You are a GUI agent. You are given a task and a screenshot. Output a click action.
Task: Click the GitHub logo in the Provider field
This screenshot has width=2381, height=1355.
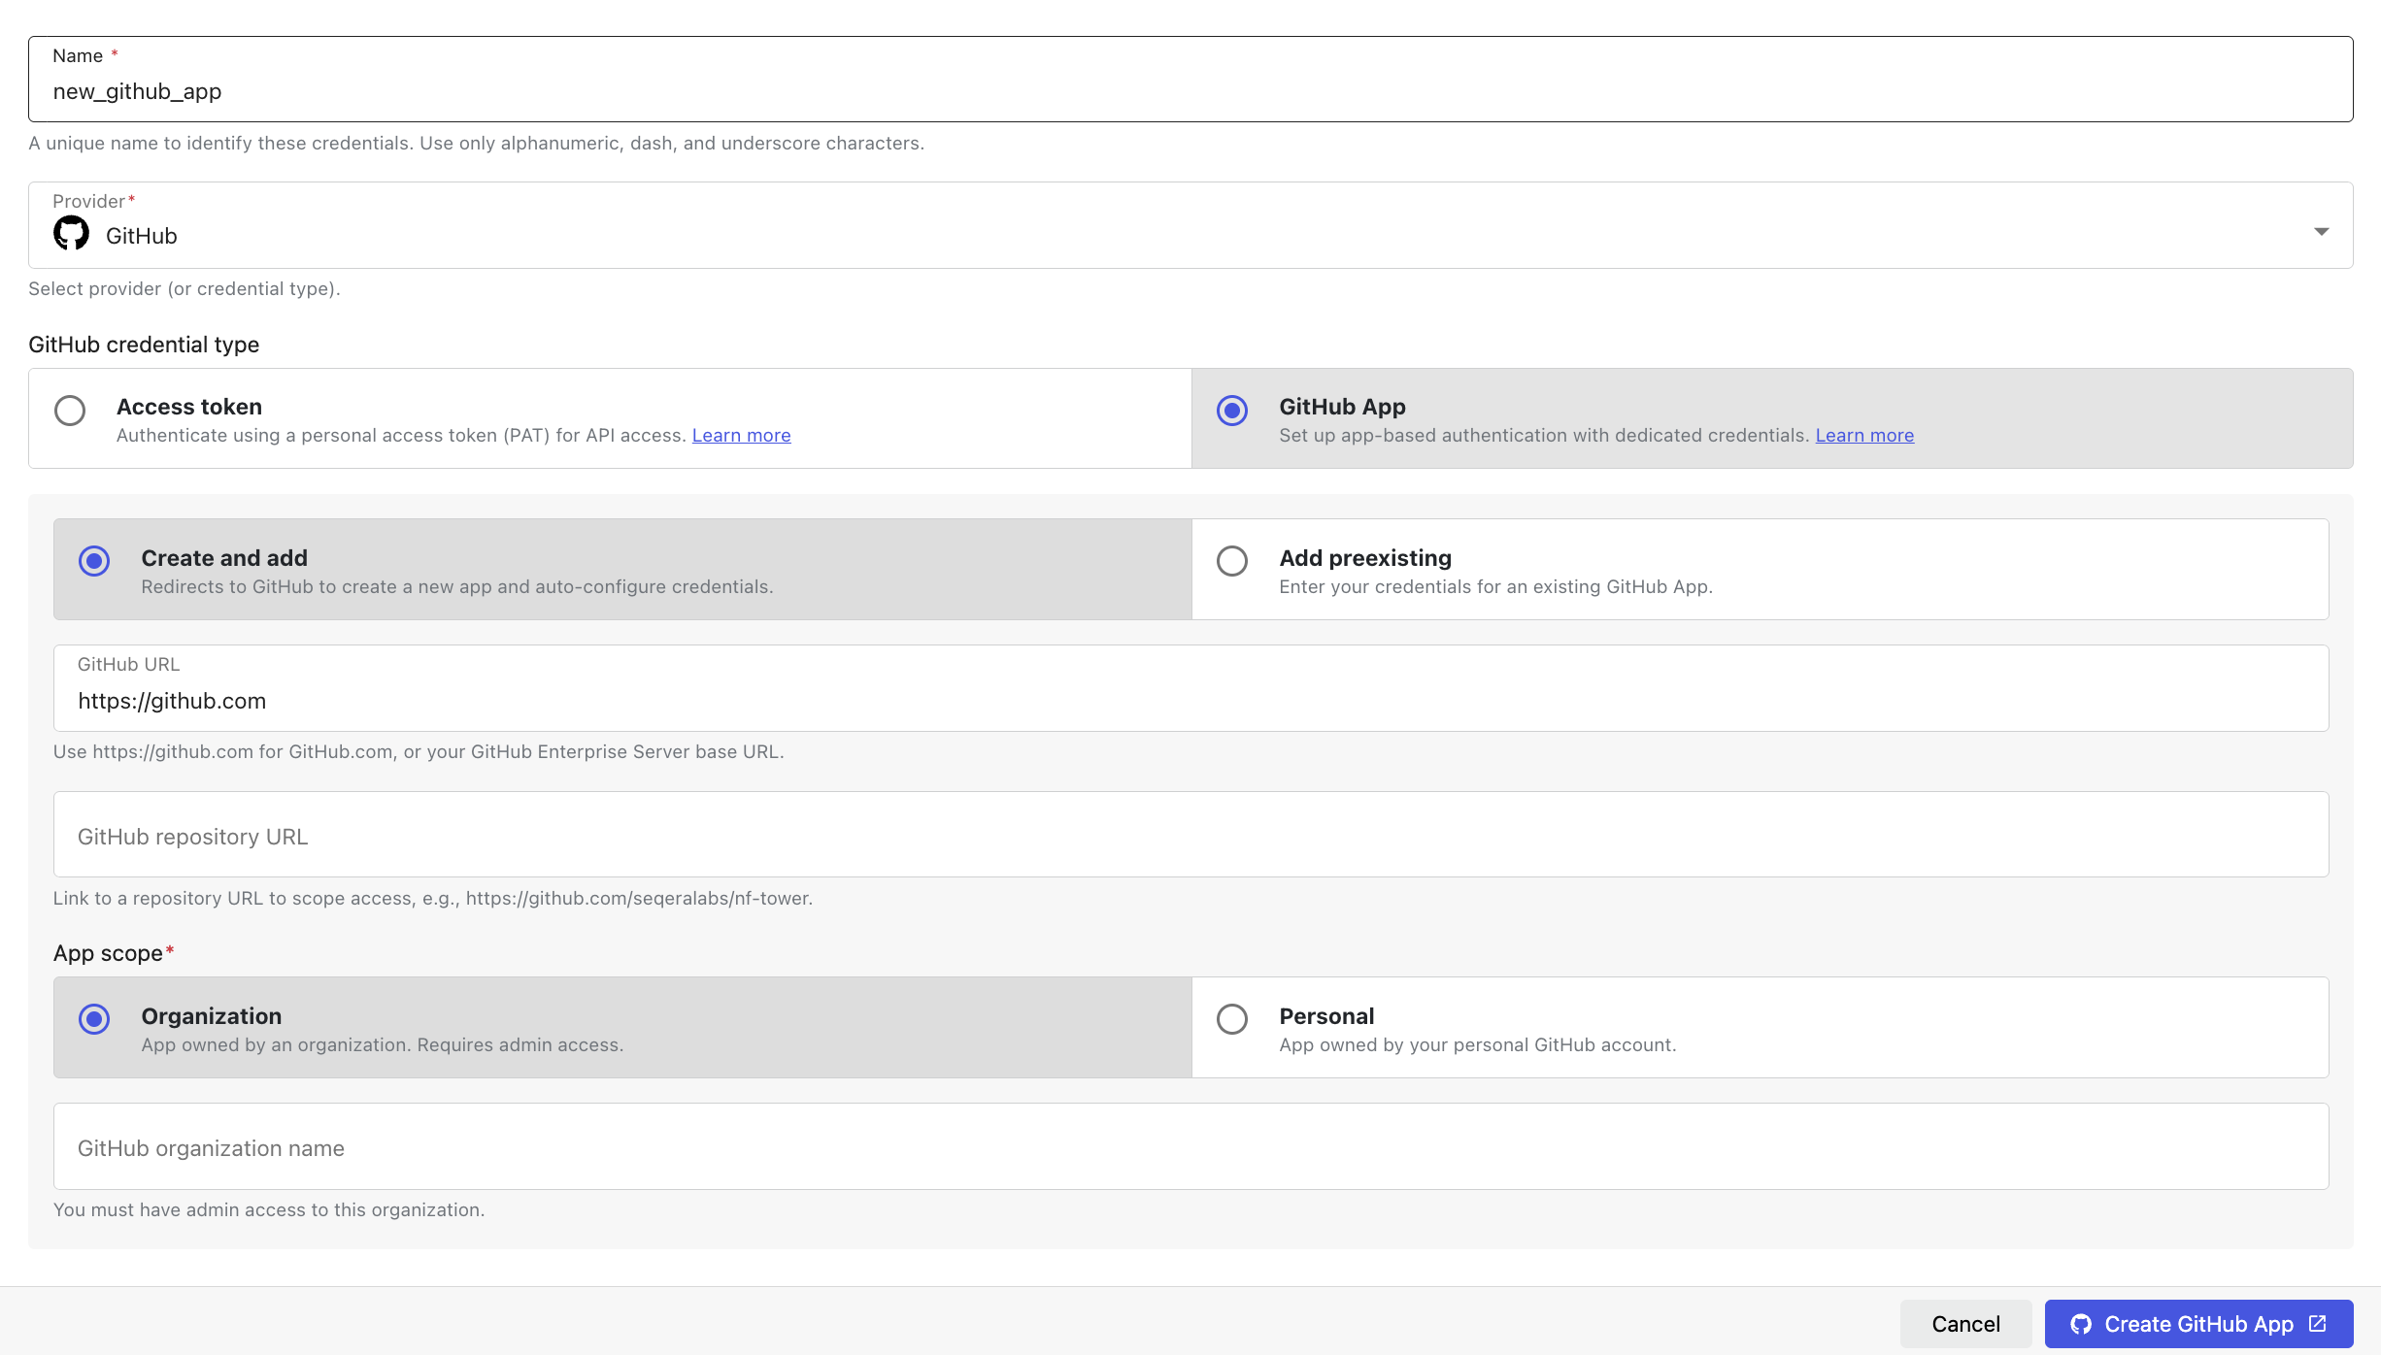pyautogui.click(x=69, y=233)
